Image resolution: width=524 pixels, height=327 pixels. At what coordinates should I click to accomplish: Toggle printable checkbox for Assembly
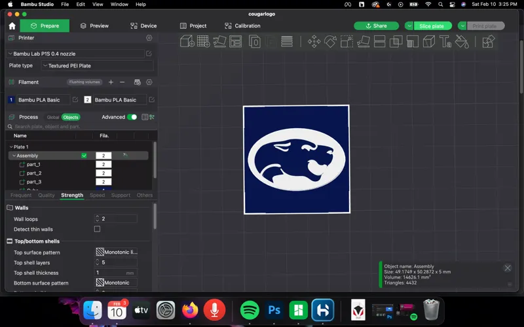pos(84,156)
